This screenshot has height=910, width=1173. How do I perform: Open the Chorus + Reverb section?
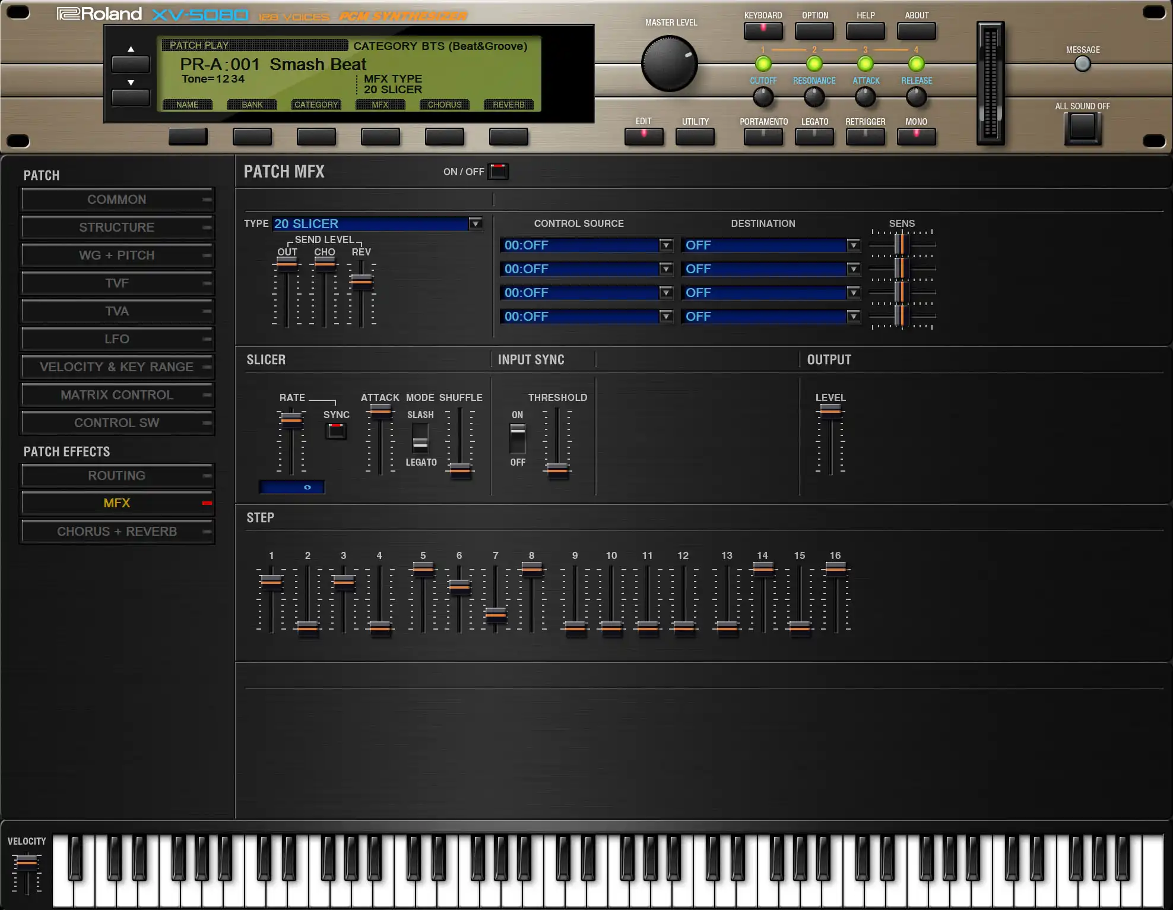(x=117, y=532)
